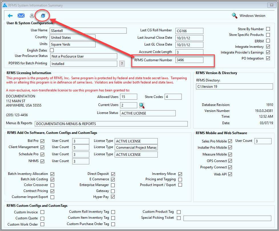Toggle the English Dates checkbox

[x=52, y=50]
